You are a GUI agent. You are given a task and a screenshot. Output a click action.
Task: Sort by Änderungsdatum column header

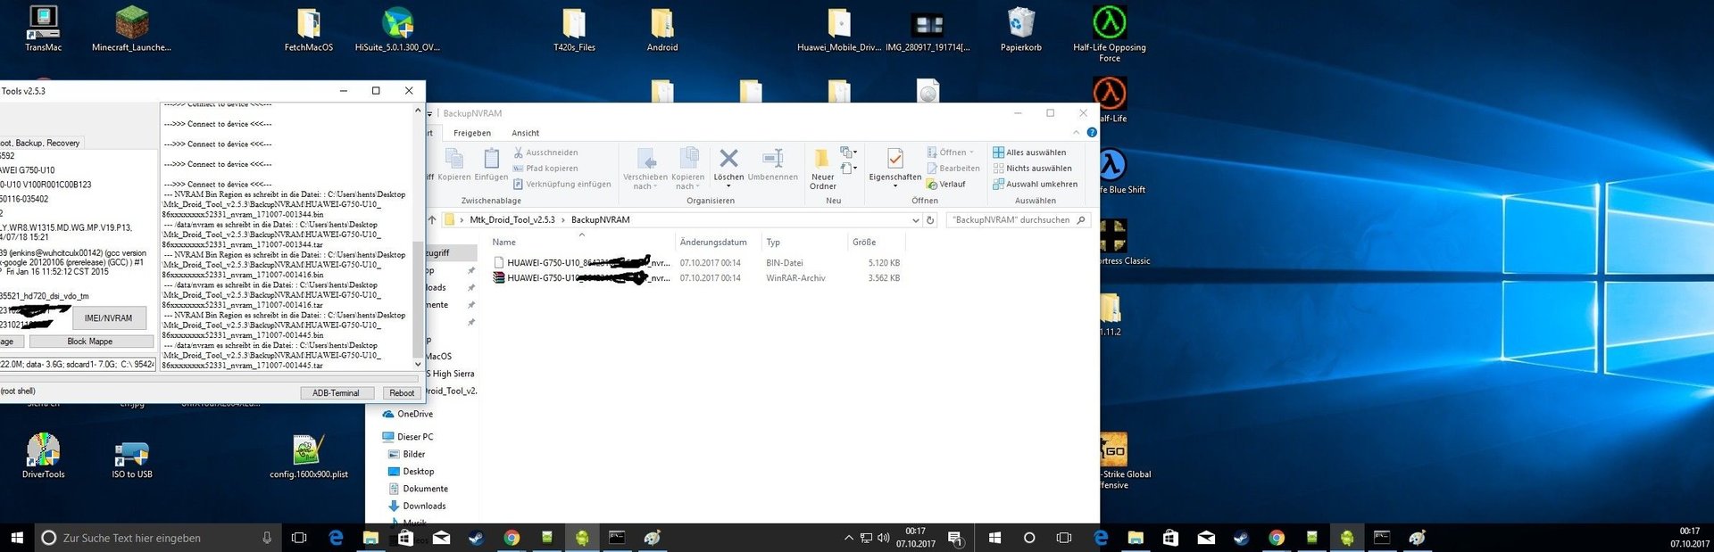click(718, 243)
